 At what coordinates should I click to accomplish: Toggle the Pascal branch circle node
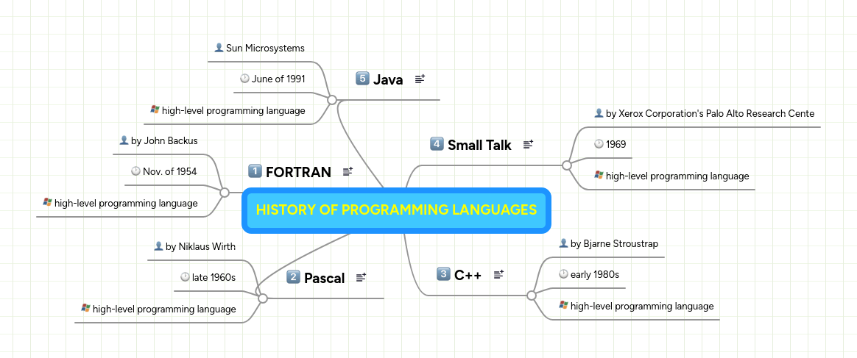(262, 298)
